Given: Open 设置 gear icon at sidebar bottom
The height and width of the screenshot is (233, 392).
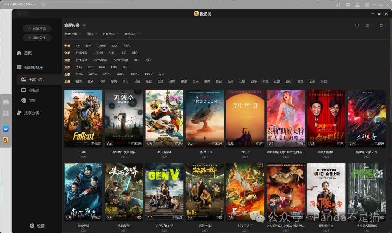Looking at the screenshot, I should (32, 225).
